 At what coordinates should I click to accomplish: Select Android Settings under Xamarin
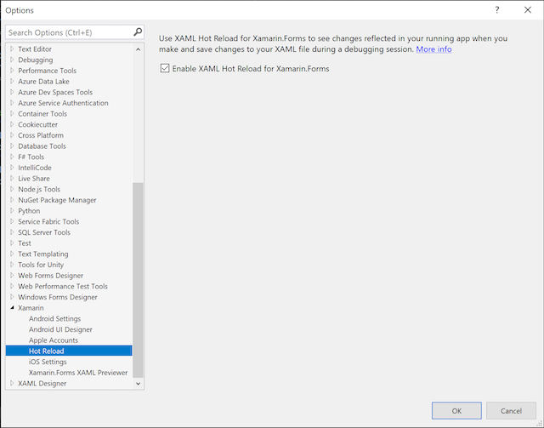54,318
